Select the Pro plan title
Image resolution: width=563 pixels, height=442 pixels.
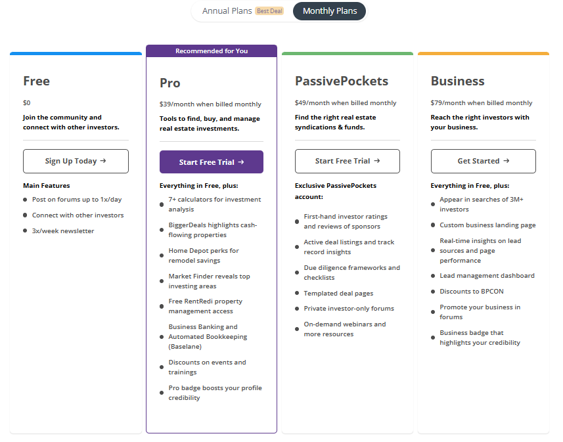169,83
